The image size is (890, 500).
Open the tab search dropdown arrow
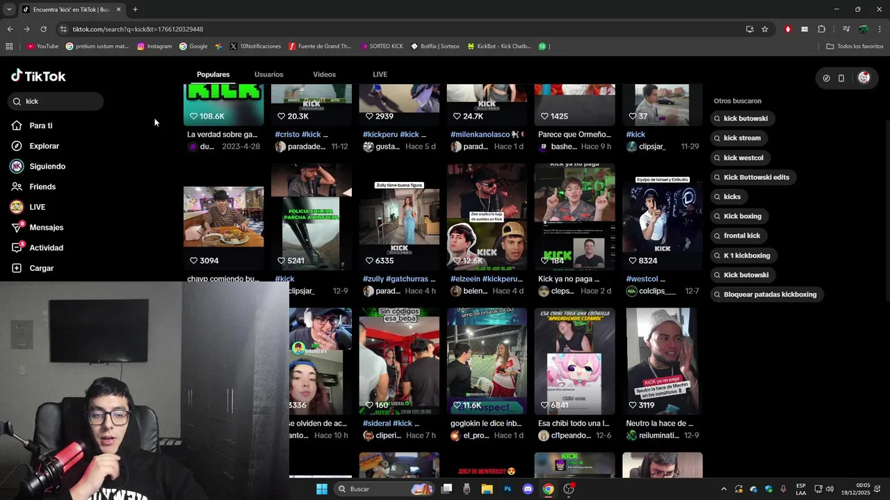[9, 10]
